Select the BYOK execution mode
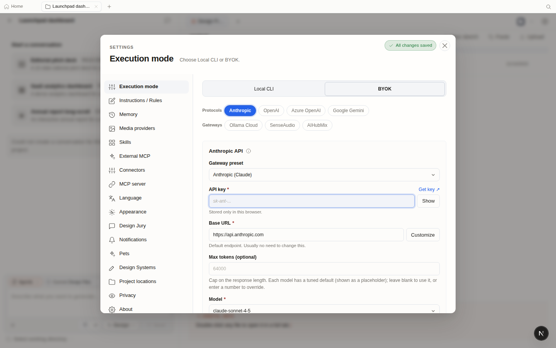 coord(385,89)
